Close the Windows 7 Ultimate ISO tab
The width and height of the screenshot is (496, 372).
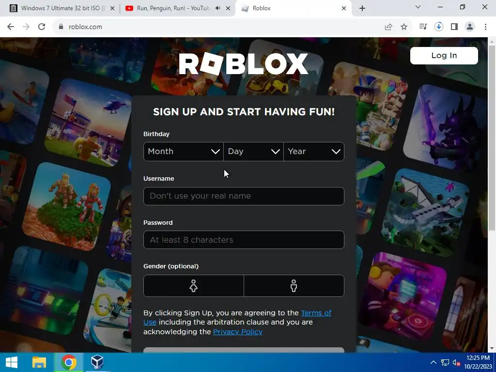pos(112,9)
